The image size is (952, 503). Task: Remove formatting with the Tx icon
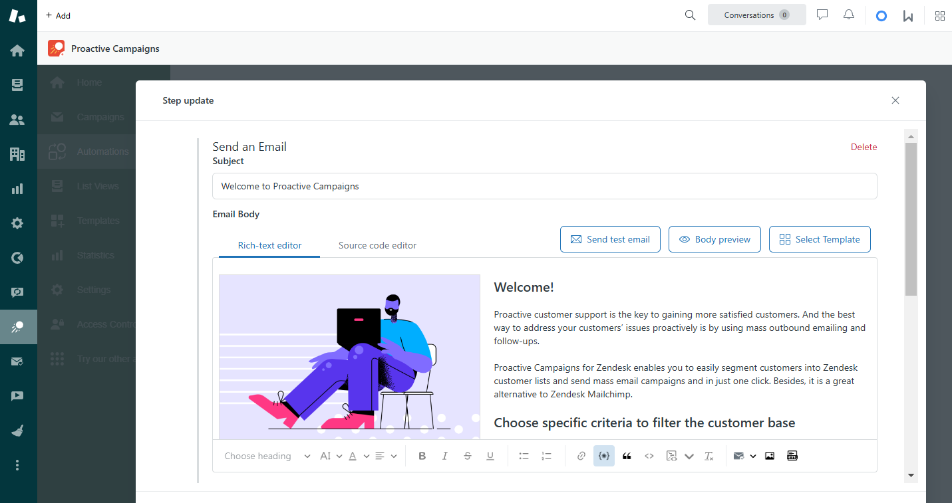[709, 456]
